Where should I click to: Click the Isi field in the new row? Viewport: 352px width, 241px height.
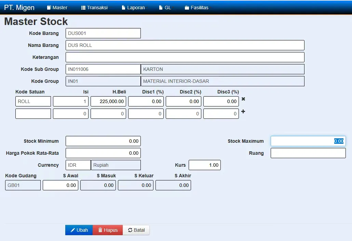click(71, 114)
